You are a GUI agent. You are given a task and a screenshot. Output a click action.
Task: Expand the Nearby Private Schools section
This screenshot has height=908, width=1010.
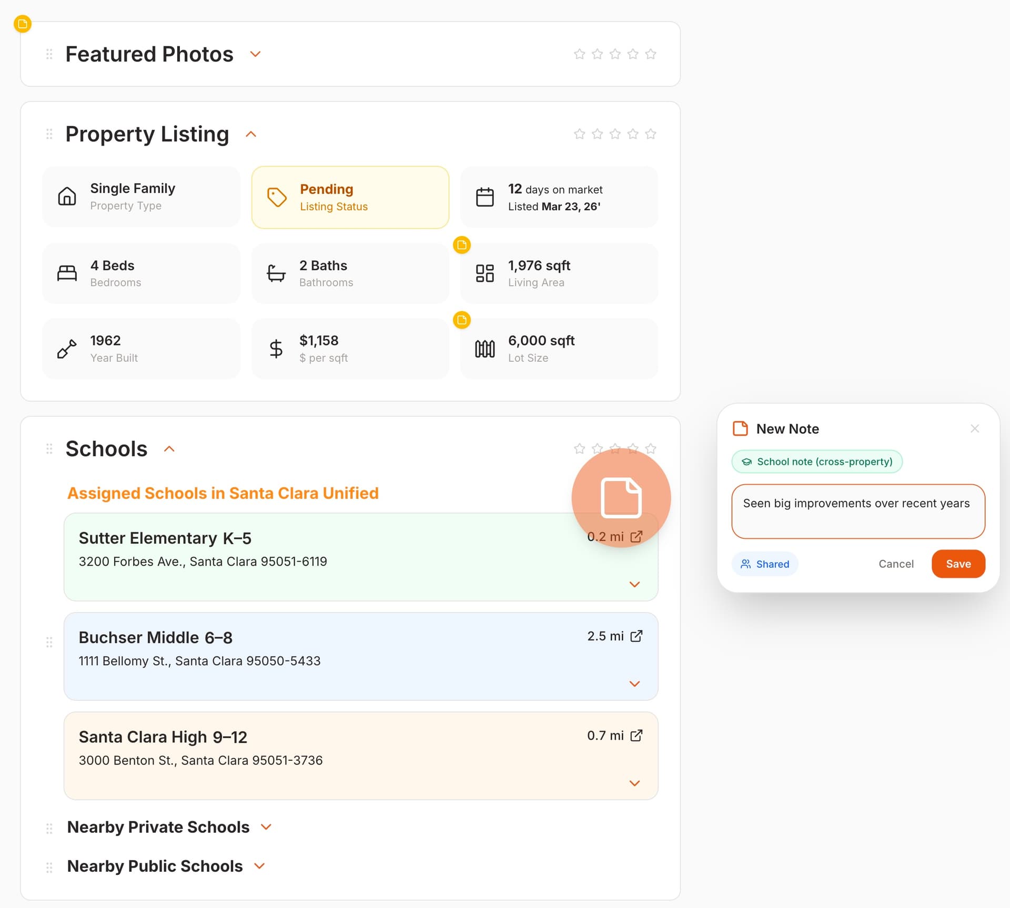coord(266,827)
